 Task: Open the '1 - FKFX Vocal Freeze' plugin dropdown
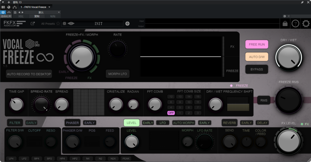[x=35, y=7]
